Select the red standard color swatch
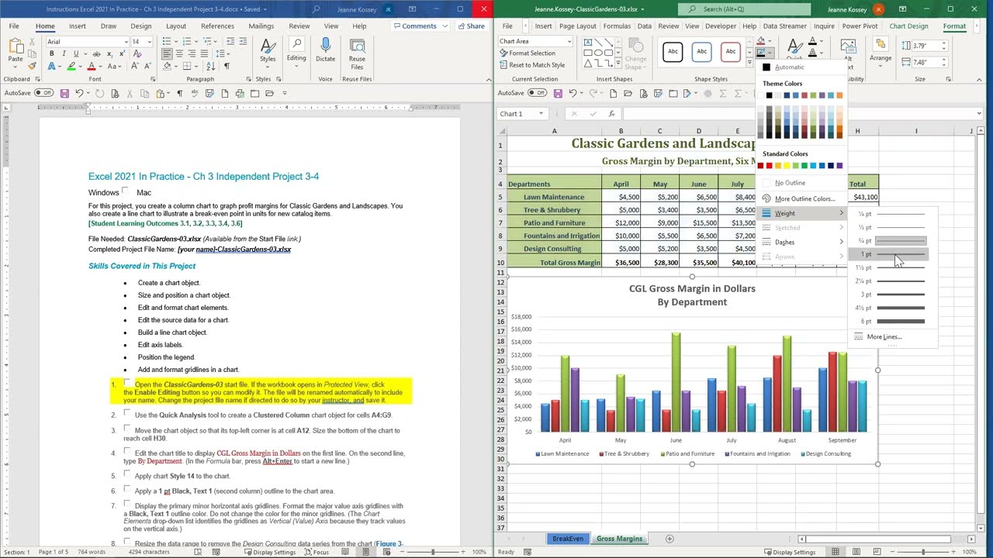Image resolution: width=993 pixels, height=558 pixels. (770, 166)
